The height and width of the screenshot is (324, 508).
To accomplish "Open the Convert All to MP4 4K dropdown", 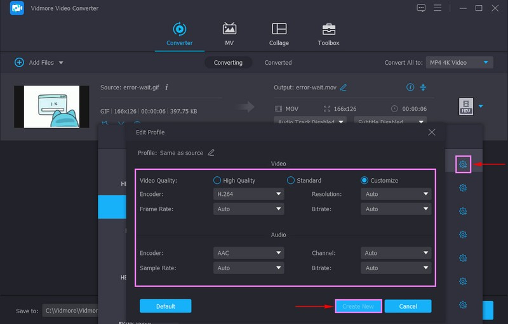I will 459,63.
